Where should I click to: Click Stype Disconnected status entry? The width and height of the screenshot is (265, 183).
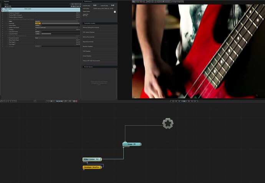[100, 42]
